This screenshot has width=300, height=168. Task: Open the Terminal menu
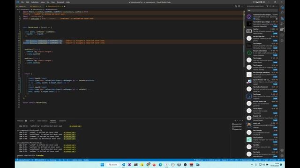(x=60, y=2)
